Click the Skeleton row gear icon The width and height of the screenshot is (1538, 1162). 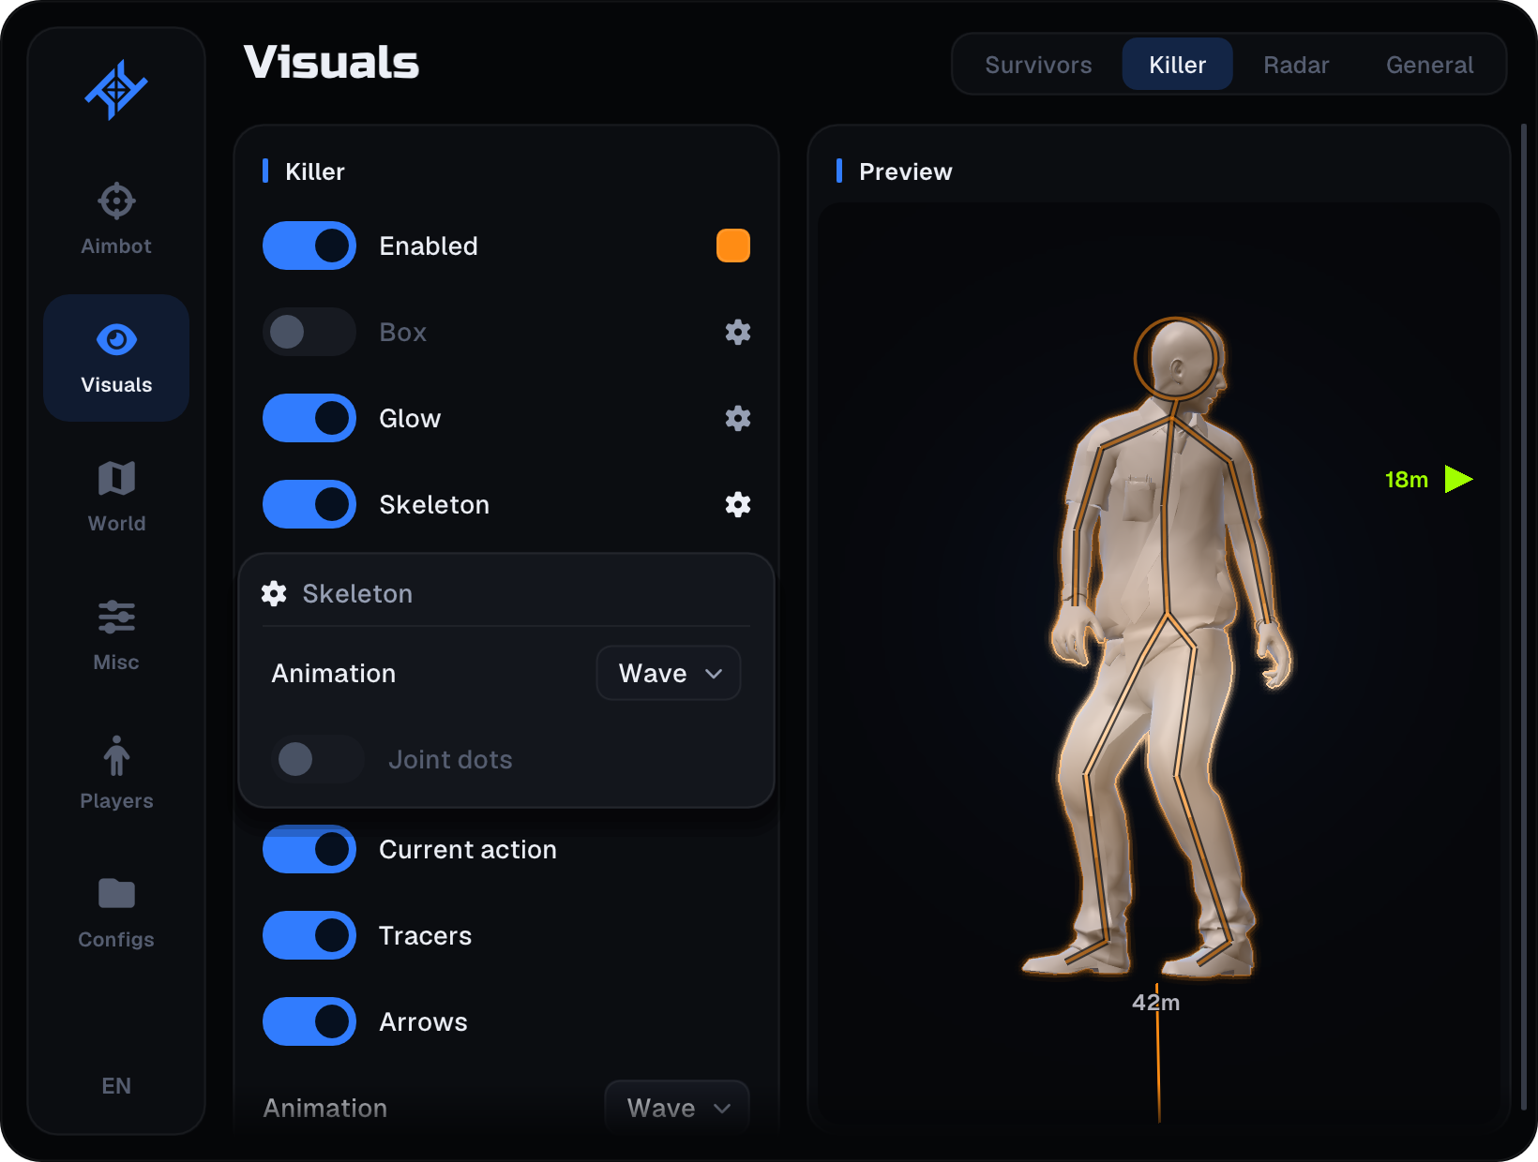[x=738, y=504]
